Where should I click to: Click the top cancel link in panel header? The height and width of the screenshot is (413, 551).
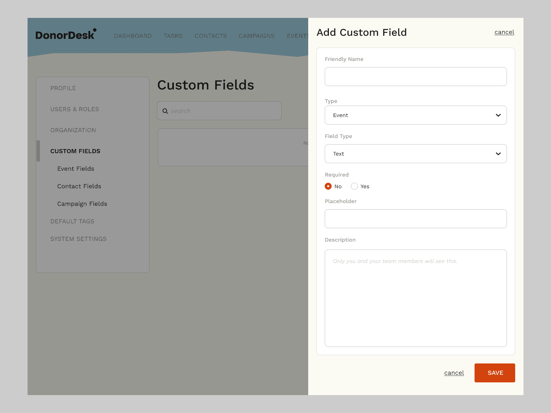pyautogui.click(x=504, y=32)
